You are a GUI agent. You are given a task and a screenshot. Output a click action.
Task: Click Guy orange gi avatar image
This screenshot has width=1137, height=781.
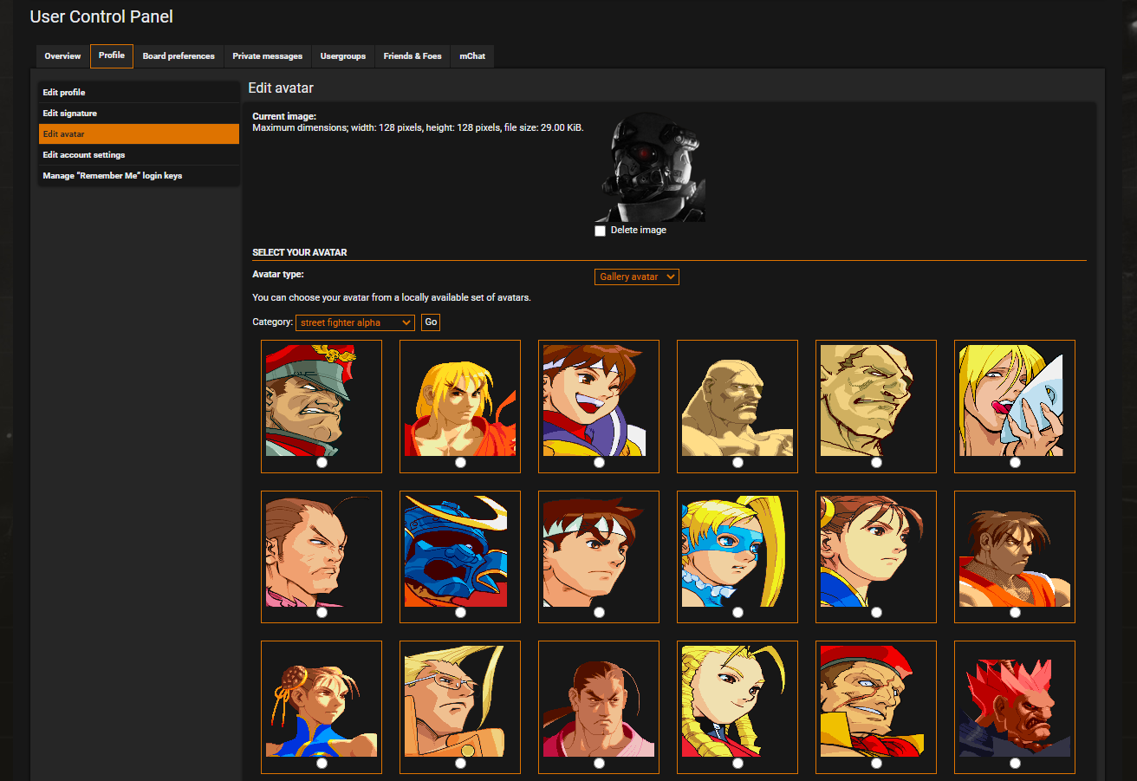[x=1015, y=551]
